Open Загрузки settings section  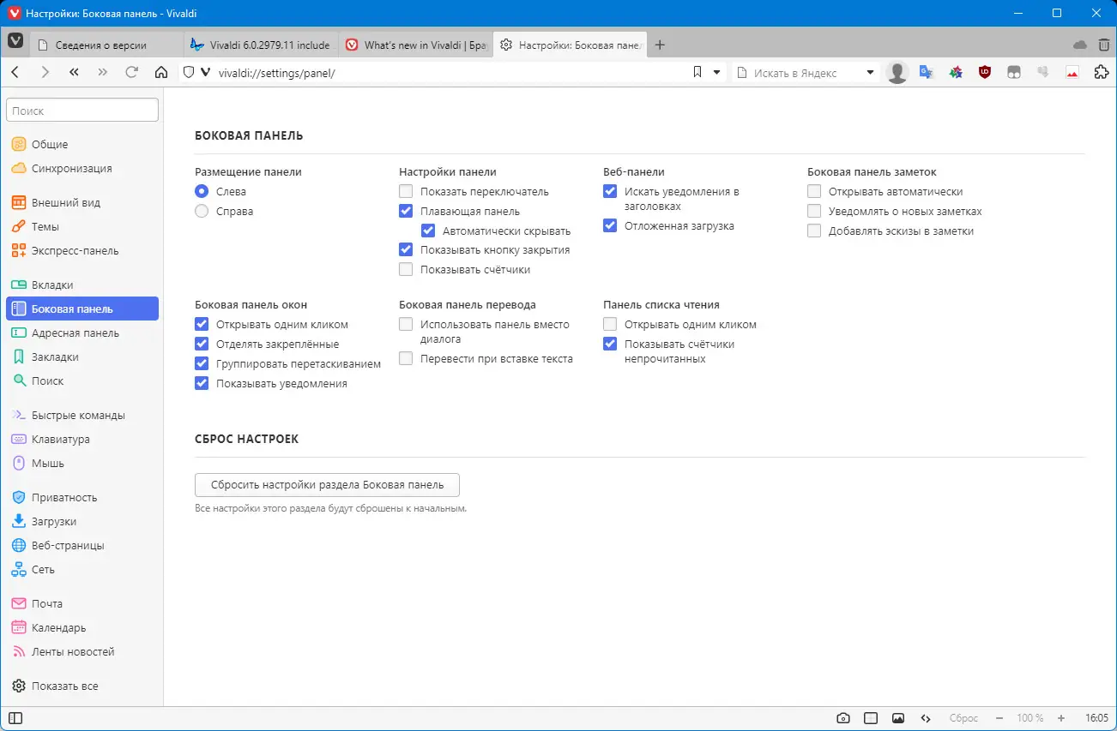tap(82, 522)
